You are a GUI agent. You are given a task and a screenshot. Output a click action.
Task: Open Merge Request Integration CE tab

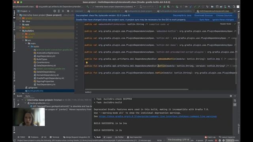coord(76,137)
